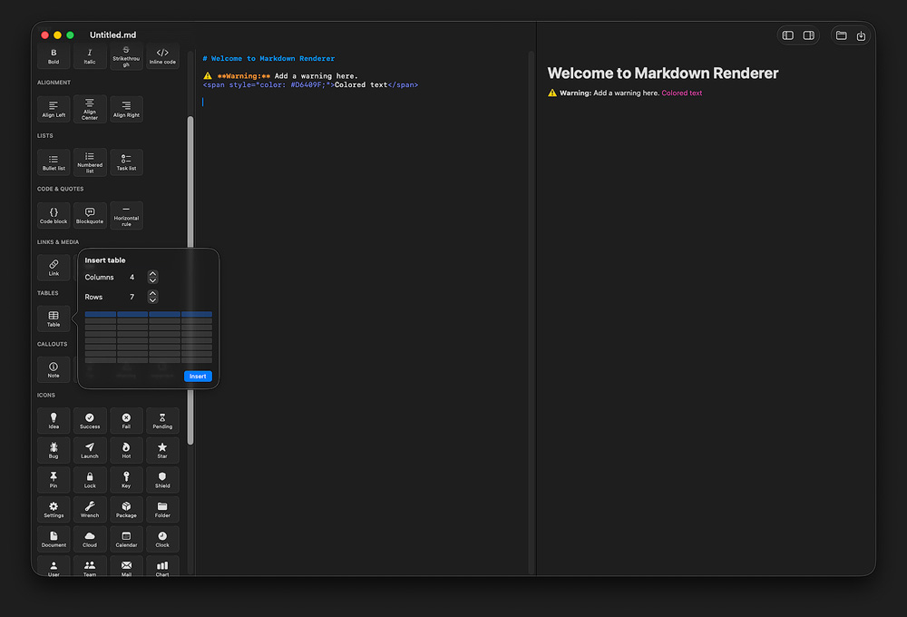Insert a Code block

(x=54, y=215)
